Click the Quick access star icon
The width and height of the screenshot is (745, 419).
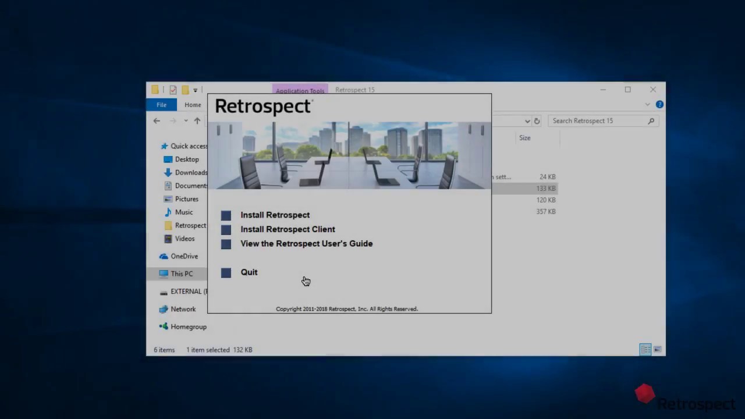click(x=164, y=146)
